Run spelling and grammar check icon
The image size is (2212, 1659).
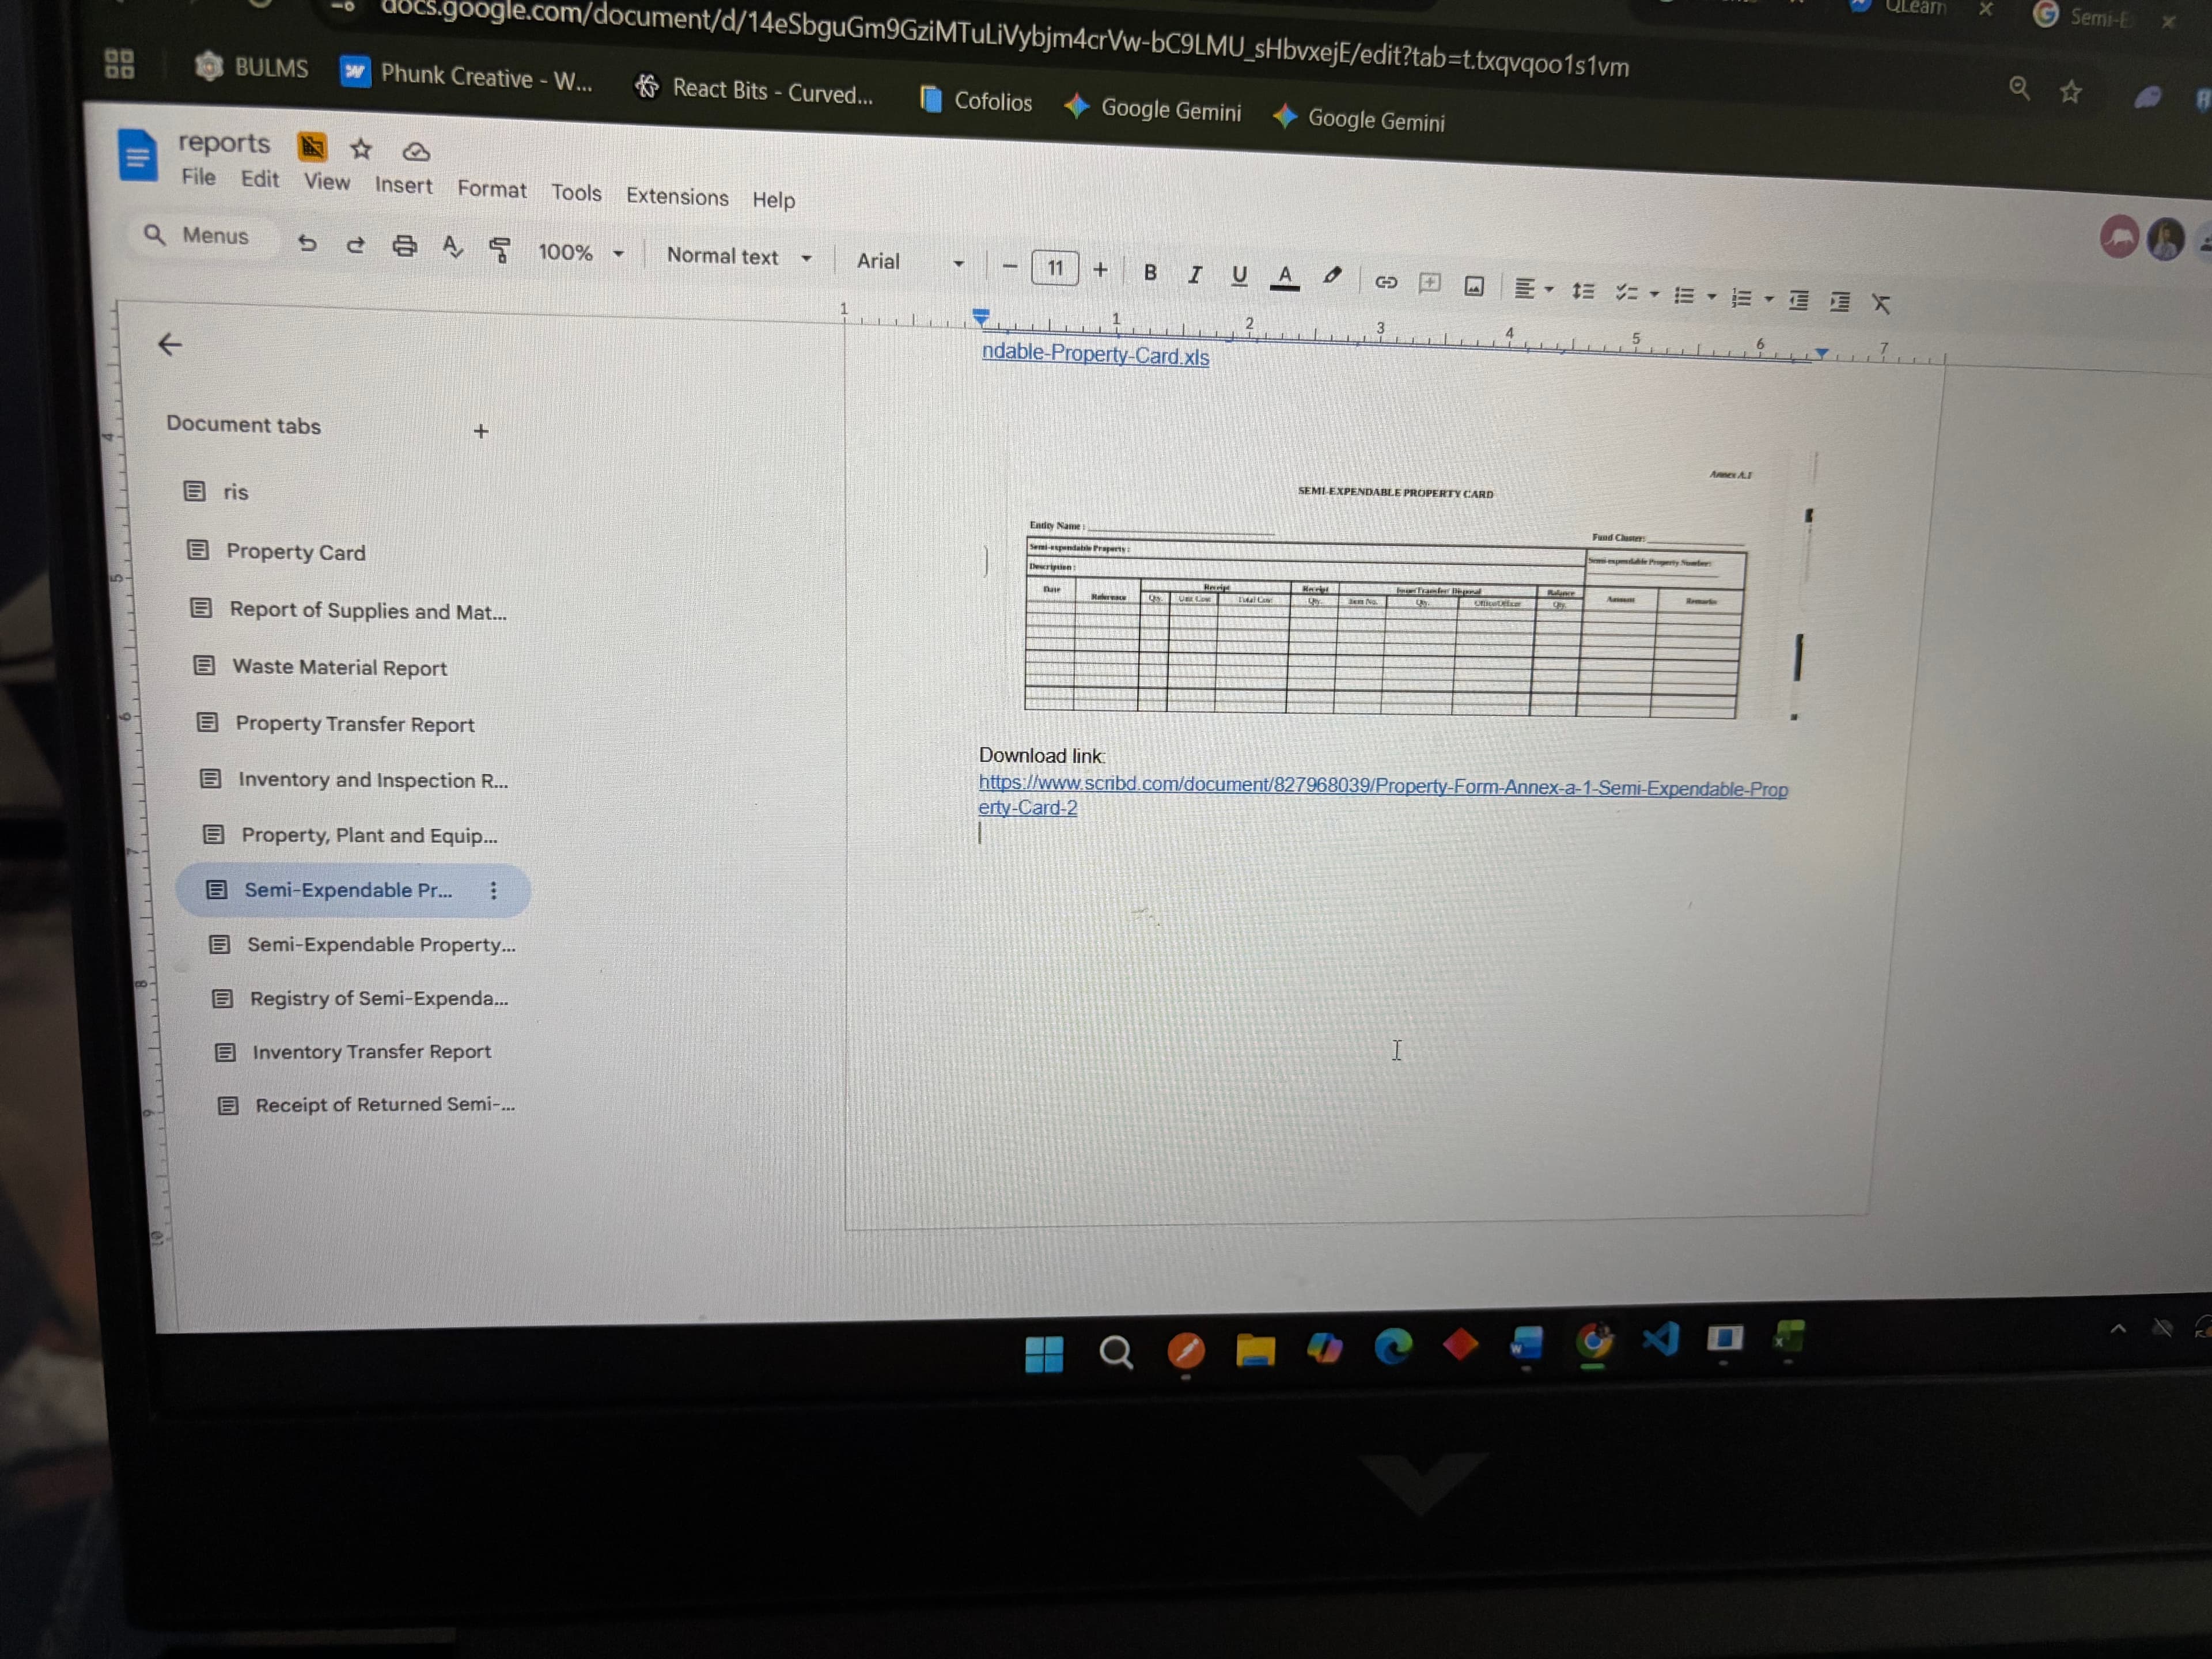[x=452, y=247]
